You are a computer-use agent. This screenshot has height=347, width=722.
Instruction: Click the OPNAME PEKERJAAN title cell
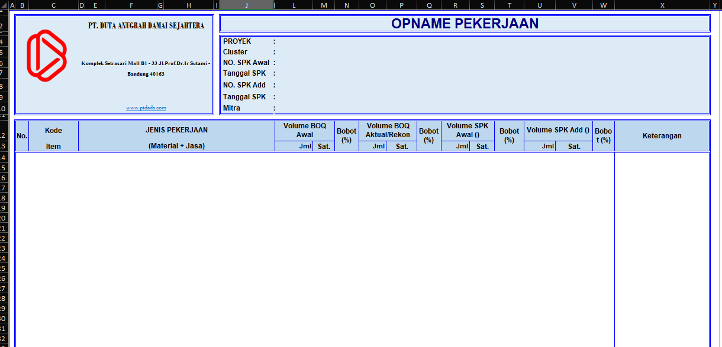click(465, 24)
